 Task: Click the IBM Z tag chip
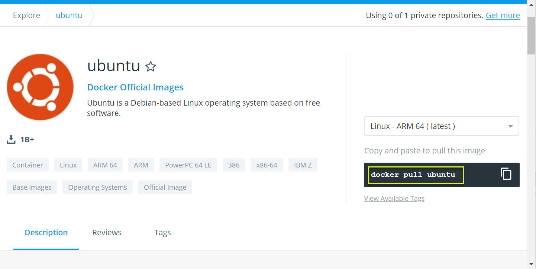[303, 165]
